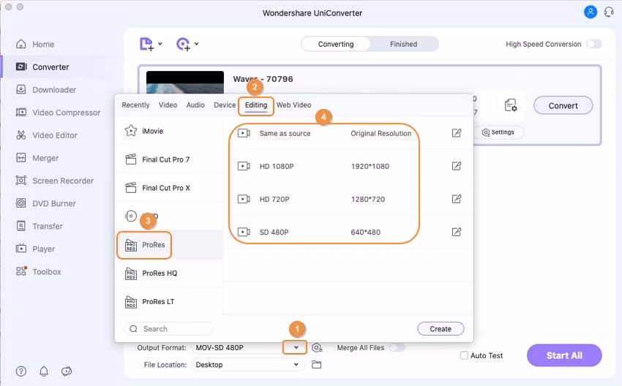The height and width of the screenshot is (386, 622).
Task: Expand the Add Files dropdown arrow
Action: tap(160, 44)
